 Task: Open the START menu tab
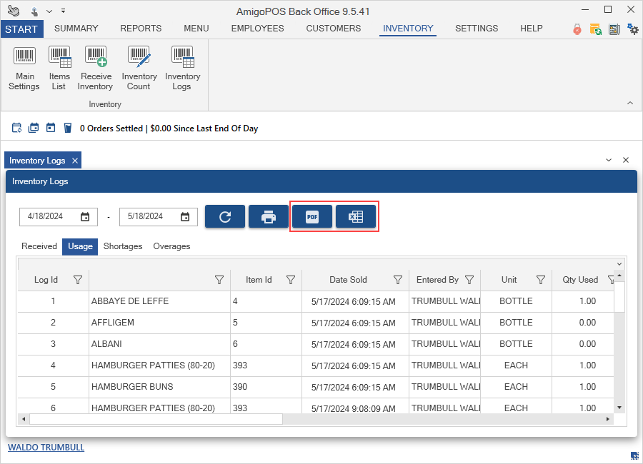click(21, 29)
